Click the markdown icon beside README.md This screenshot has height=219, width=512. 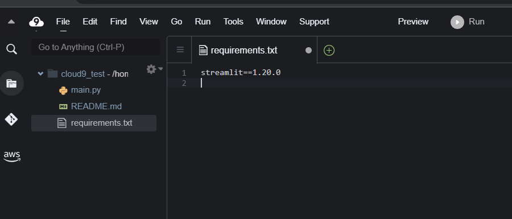(63, 106)
